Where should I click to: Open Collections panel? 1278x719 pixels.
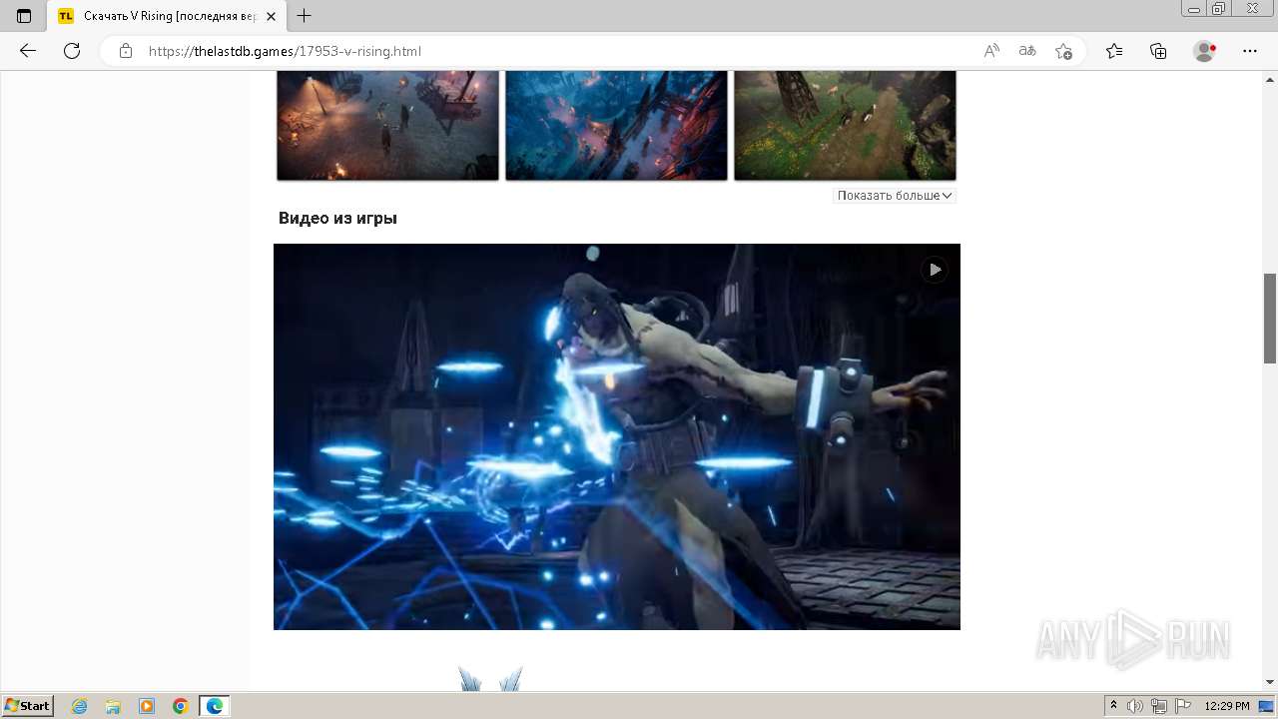1158,51
